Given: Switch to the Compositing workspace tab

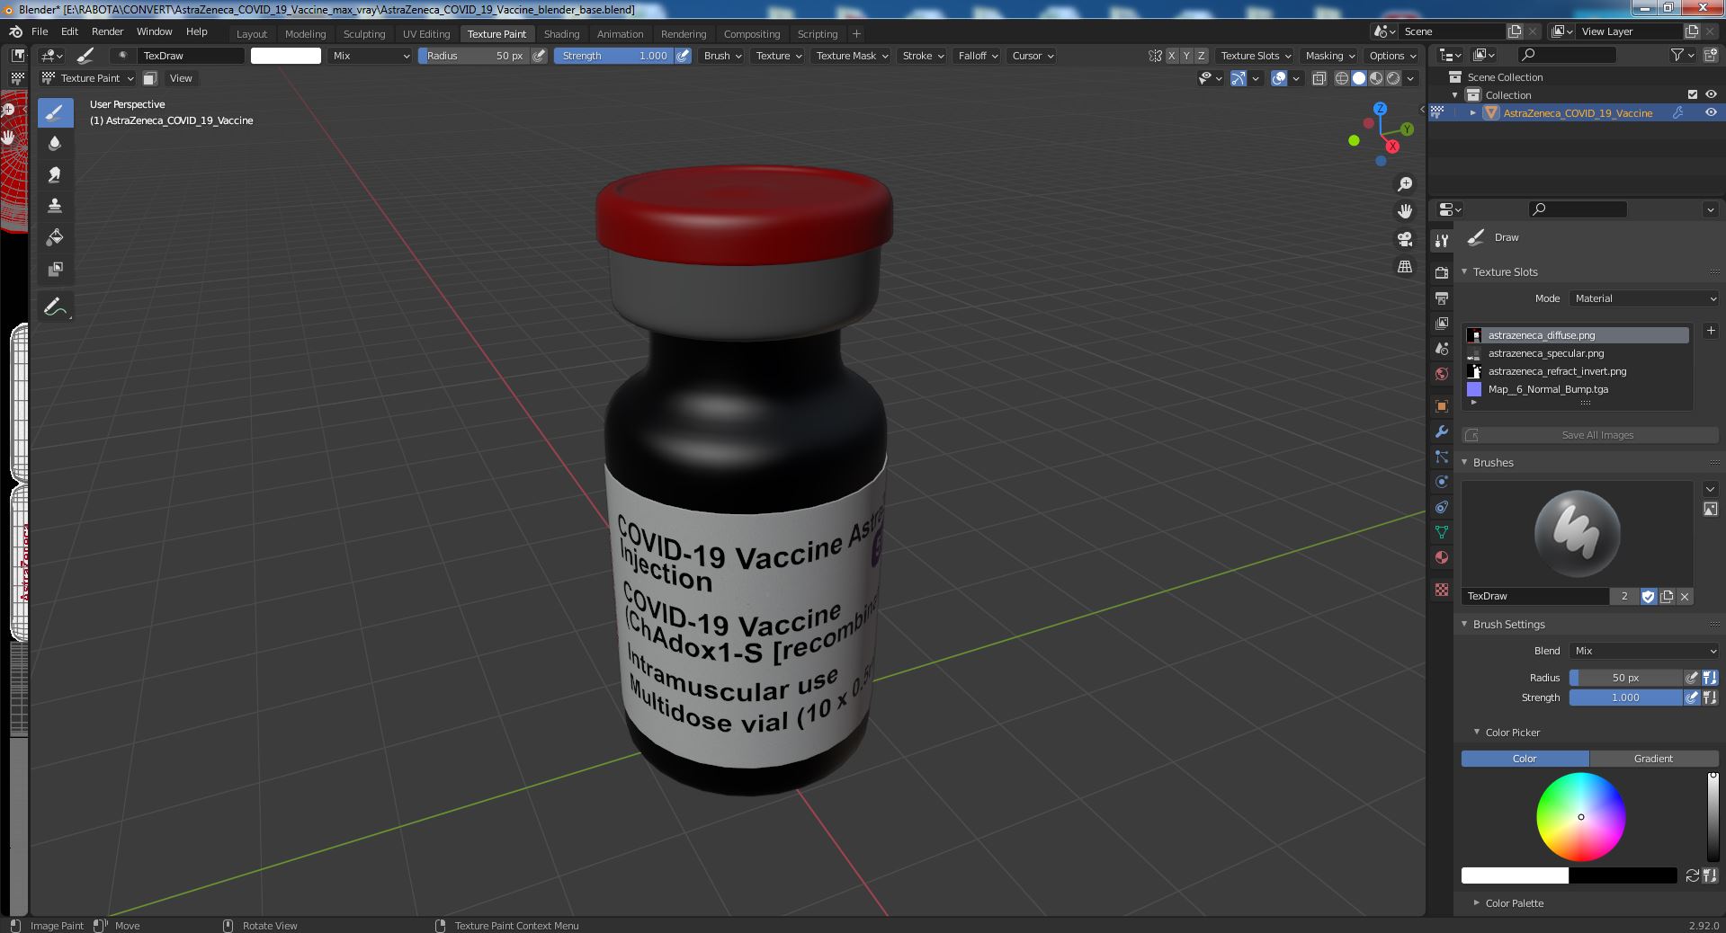Looking at the screenshot, I should (x=752, y=34).
